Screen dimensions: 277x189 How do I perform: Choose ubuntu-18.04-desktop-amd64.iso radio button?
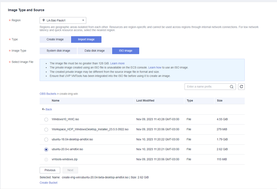pos(46,139)
